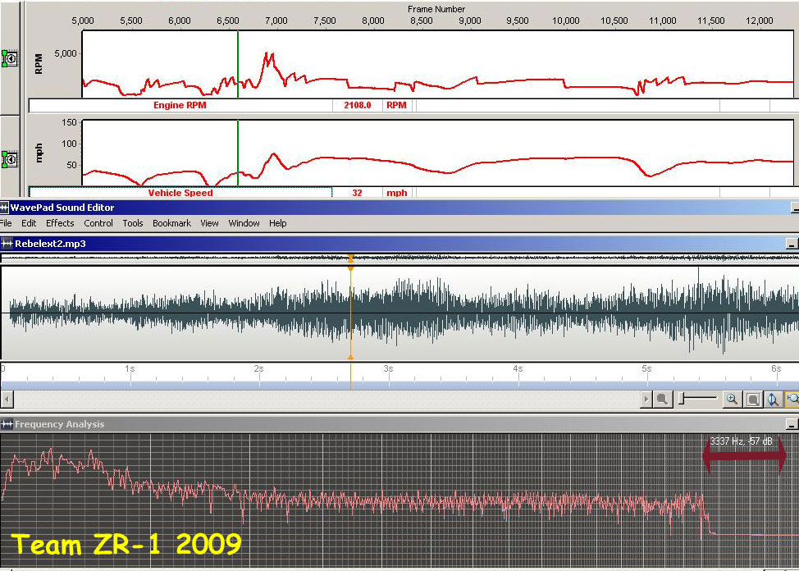Click the scroll right arrow beside zoom controls

[646, 400]
